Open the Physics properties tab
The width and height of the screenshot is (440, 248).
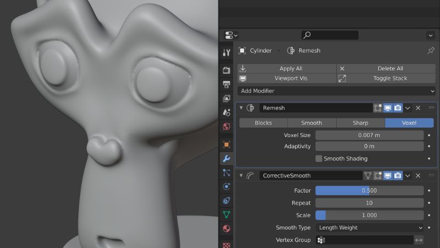point(227,186)
